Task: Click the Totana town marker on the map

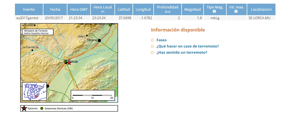Action: point(99,40)
